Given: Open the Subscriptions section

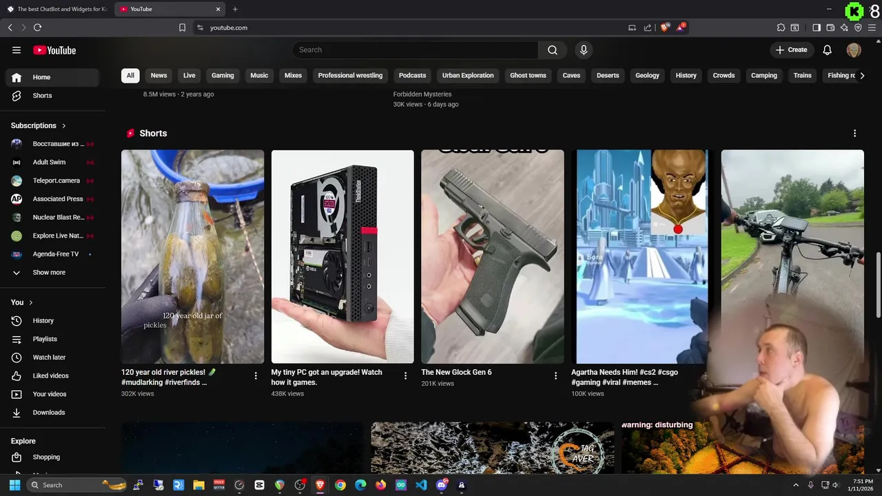Looking at the screenshot, I should pos(39,125).
